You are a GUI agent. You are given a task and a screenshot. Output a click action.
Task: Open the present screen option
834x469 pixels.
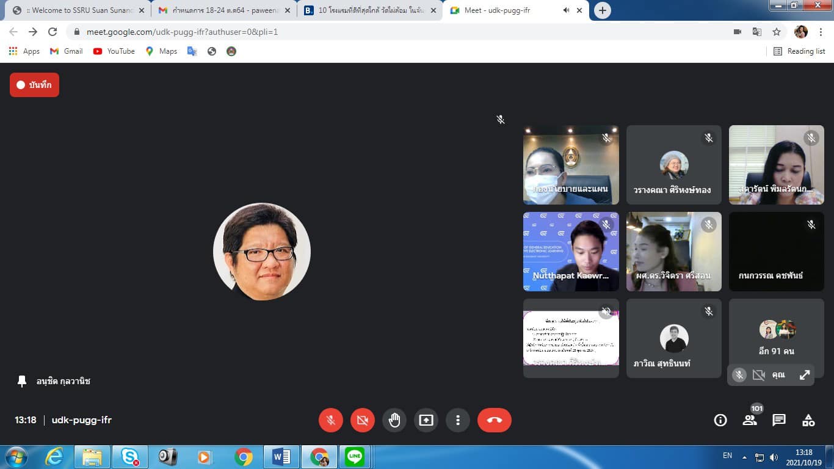coord(426,420)
